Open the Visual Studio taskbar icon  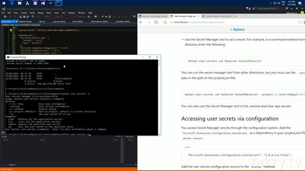[x=43, y=3]
